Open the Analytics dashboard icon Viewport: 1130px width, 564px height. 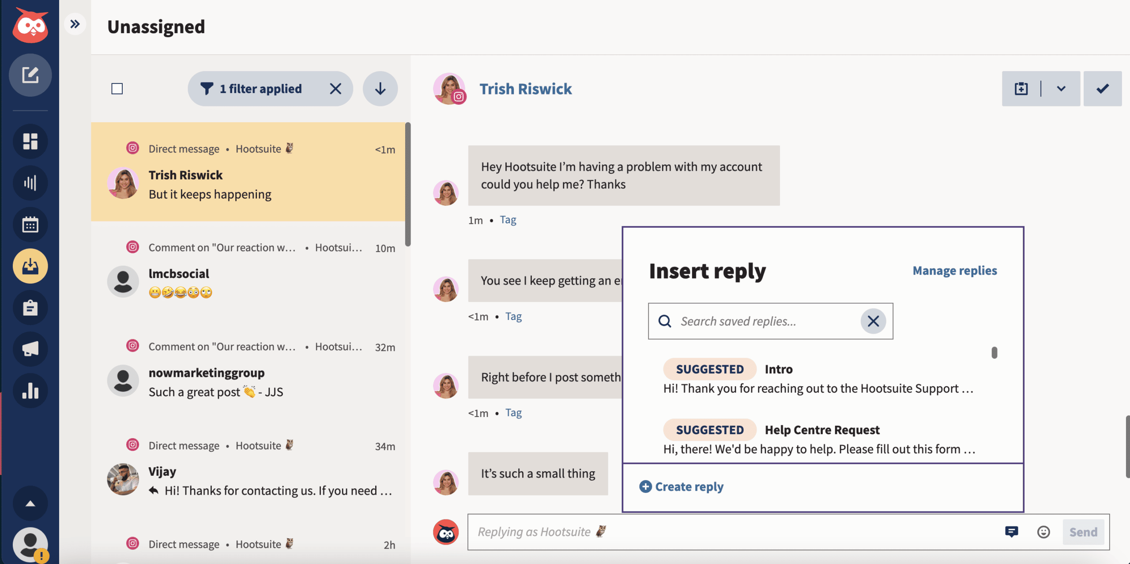pos(30,181)
